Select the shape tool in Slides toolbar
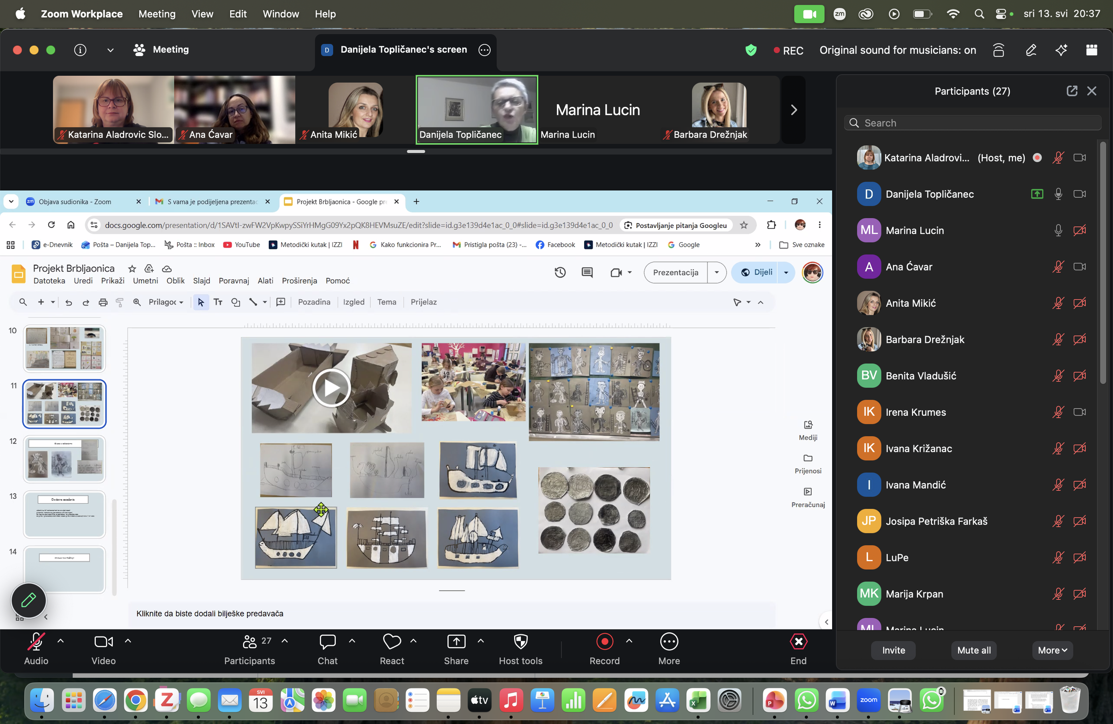The height and width of the screenshot is (724, 1113). coord(236,302)
